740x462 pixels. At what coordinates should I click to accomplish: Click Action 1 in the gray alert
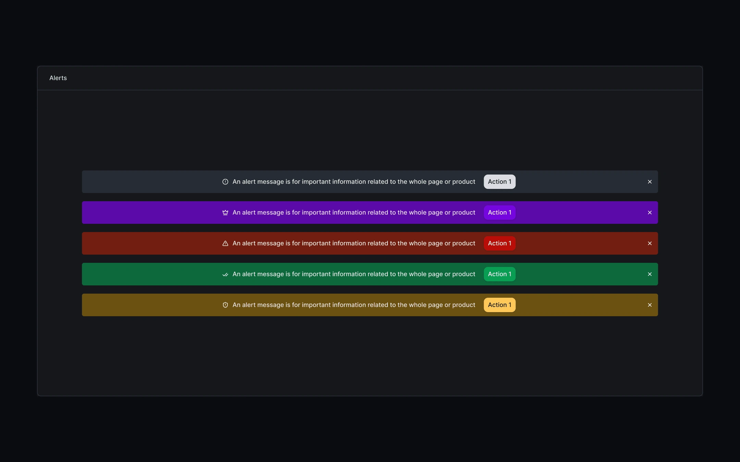[500, 182]
